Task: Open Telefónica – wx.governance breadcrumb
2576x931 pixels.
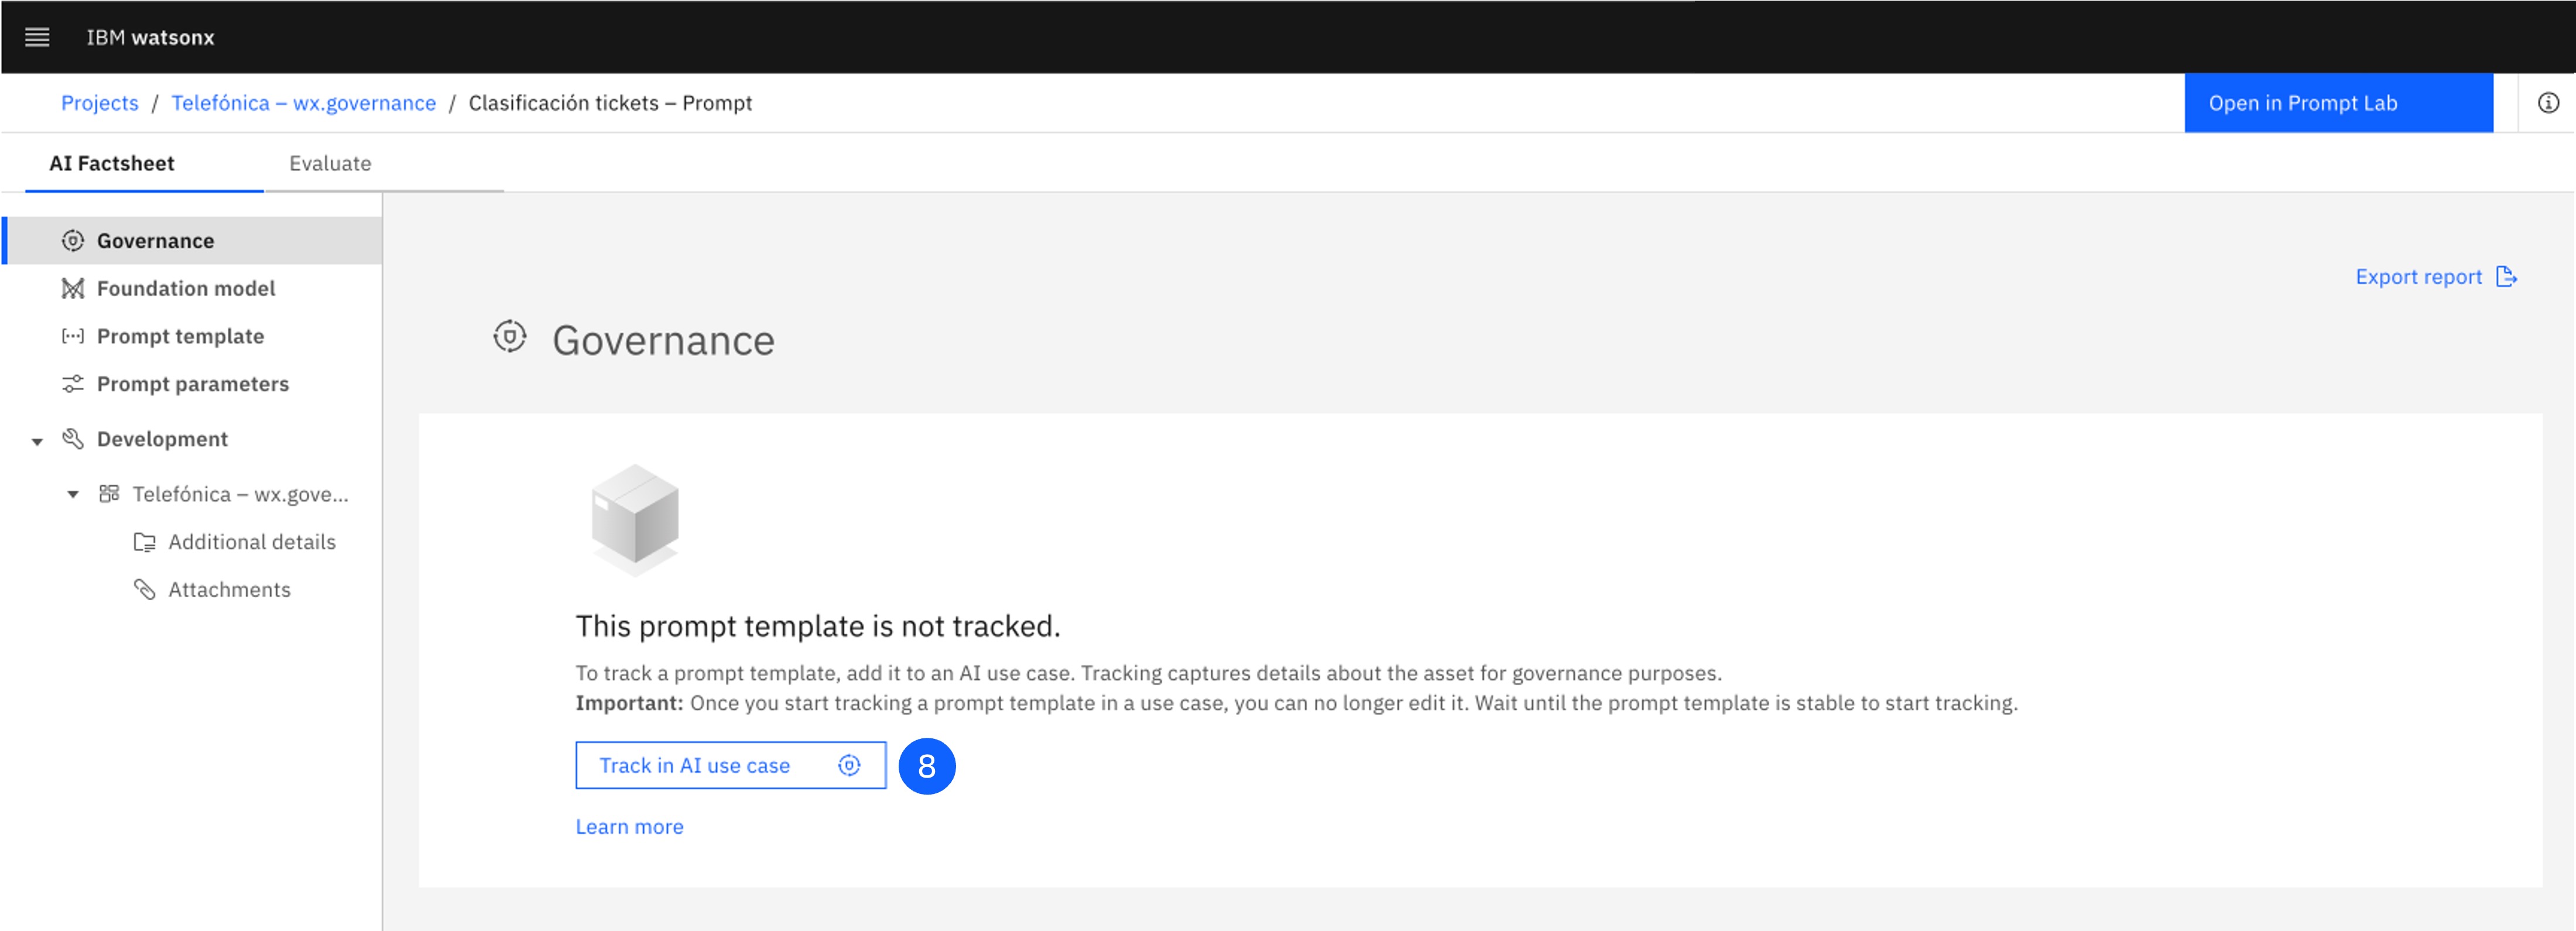Action: 304,102
